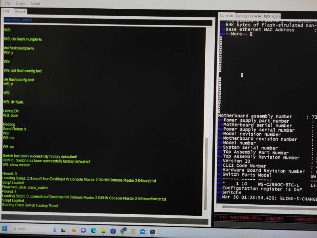317x238 pixels.
Task: Click the log panel vertical scrollbar thumb
Action: click(x=206, y=174)
